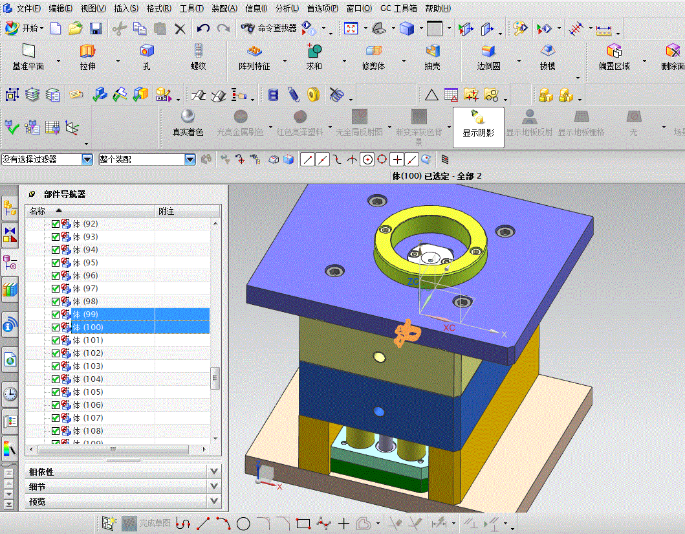Image resolution: width=685 pixels, height=534 pixels.
Task: Click the New file icon
Action: 56,29
